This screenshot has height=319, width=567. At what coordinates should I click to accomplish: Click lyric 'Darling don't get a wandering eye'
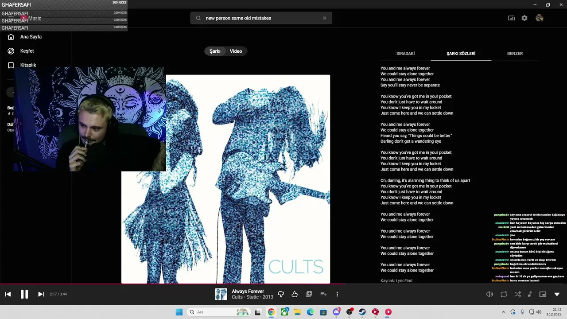[x=411, y=141]
